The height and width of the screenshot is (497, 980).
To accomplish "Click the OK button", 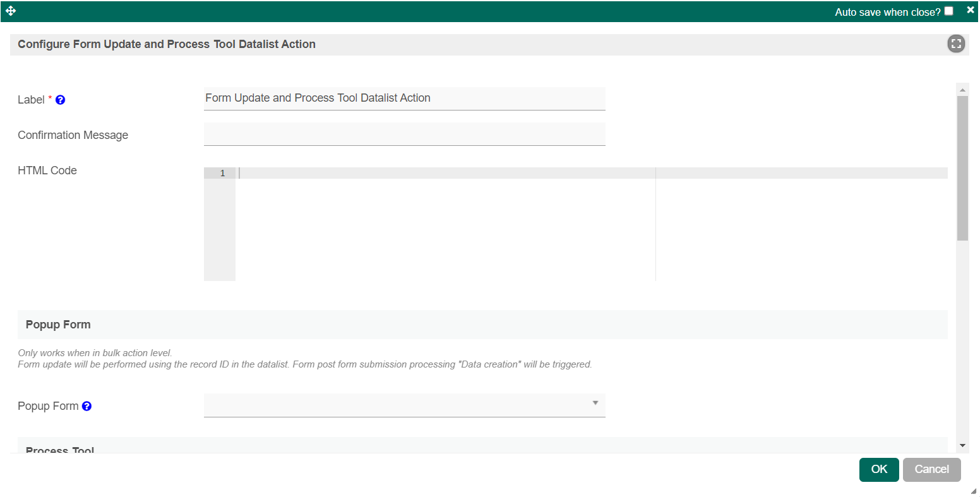I will (x=878, y=469).
